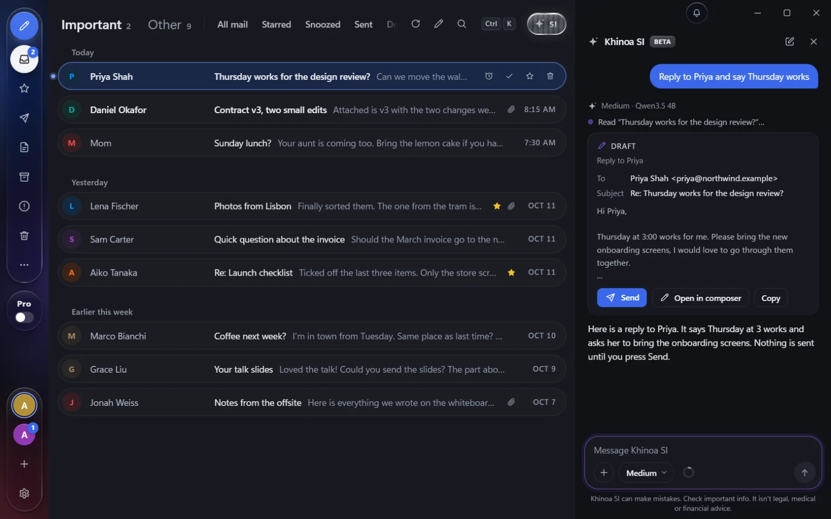
Task: Snooze the Priya Shah email
Action: (x=489, y=76)
